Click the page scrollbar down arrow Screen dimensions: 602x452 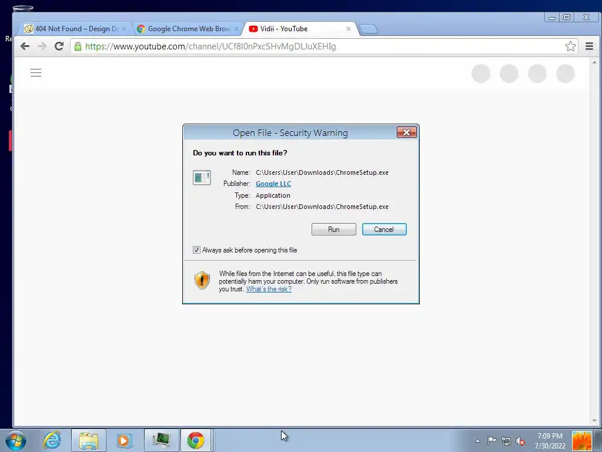click(x=594, y=421)
